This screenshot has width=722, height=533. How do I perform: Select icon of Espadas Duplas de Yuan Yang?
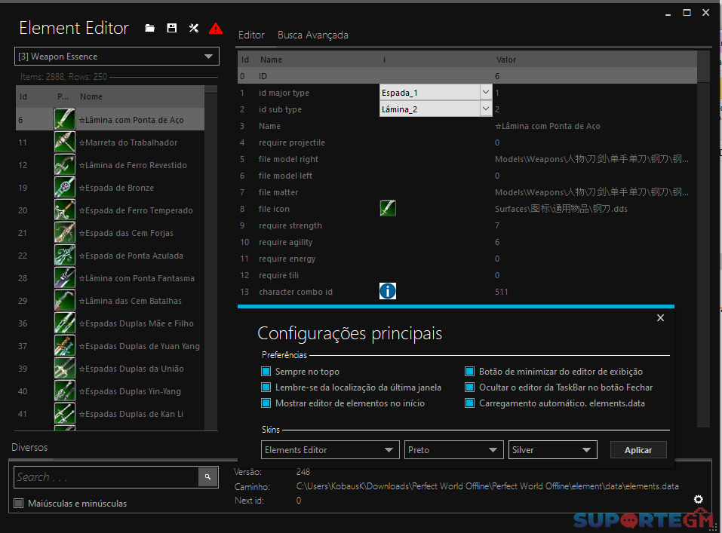coord(64,346)
